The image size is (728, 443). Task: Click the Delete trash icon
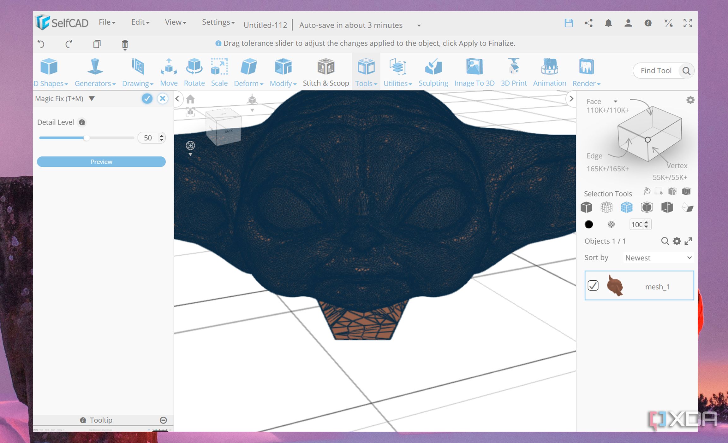[125, 44]
